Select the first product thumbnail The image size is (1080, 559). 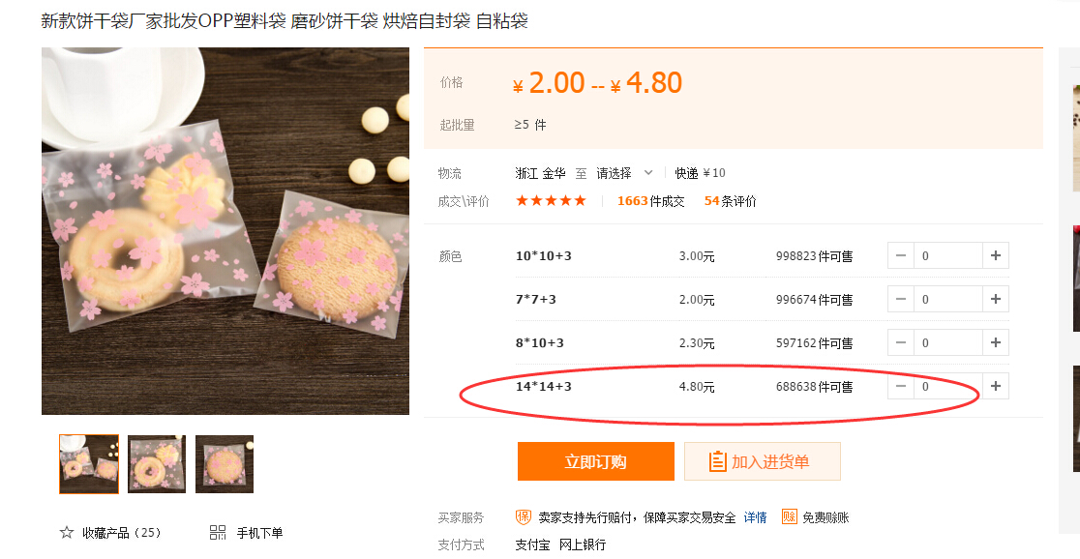pyautogui.click(x=89, y=464)
